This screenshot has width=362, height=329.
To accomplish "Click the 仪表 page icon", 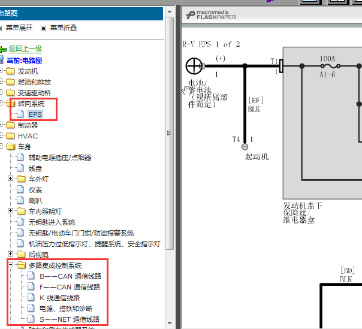I will click(20, 189).
